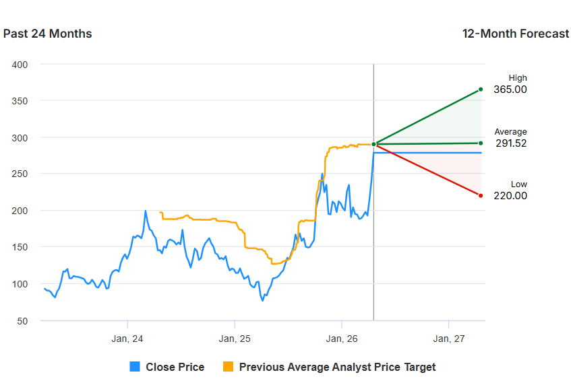Select the Low 220.00 forecast label
Screen dimensions: 571x385
coord(510,190)
